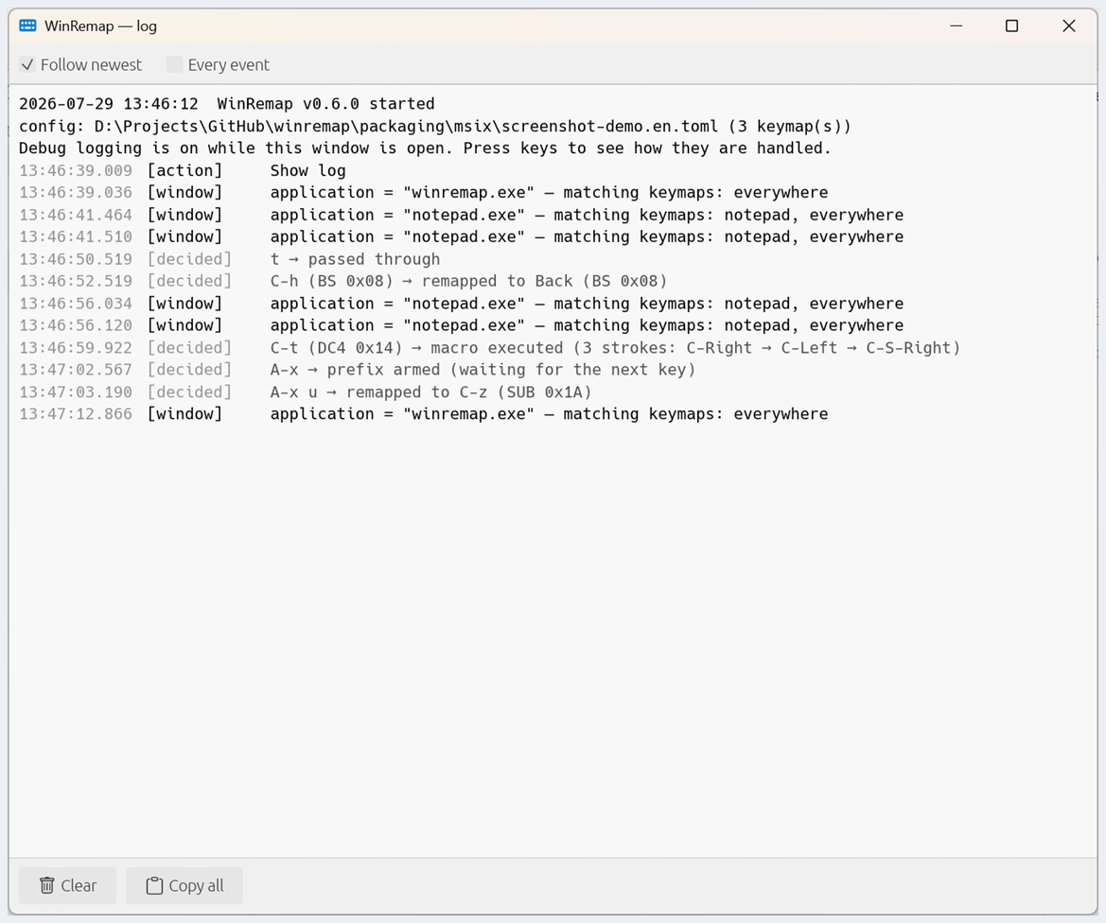Select the 13:46:41.510 notepad.exe window row
The width and height of the screenshot is (1106, 923).
click(x=462, y=237)
